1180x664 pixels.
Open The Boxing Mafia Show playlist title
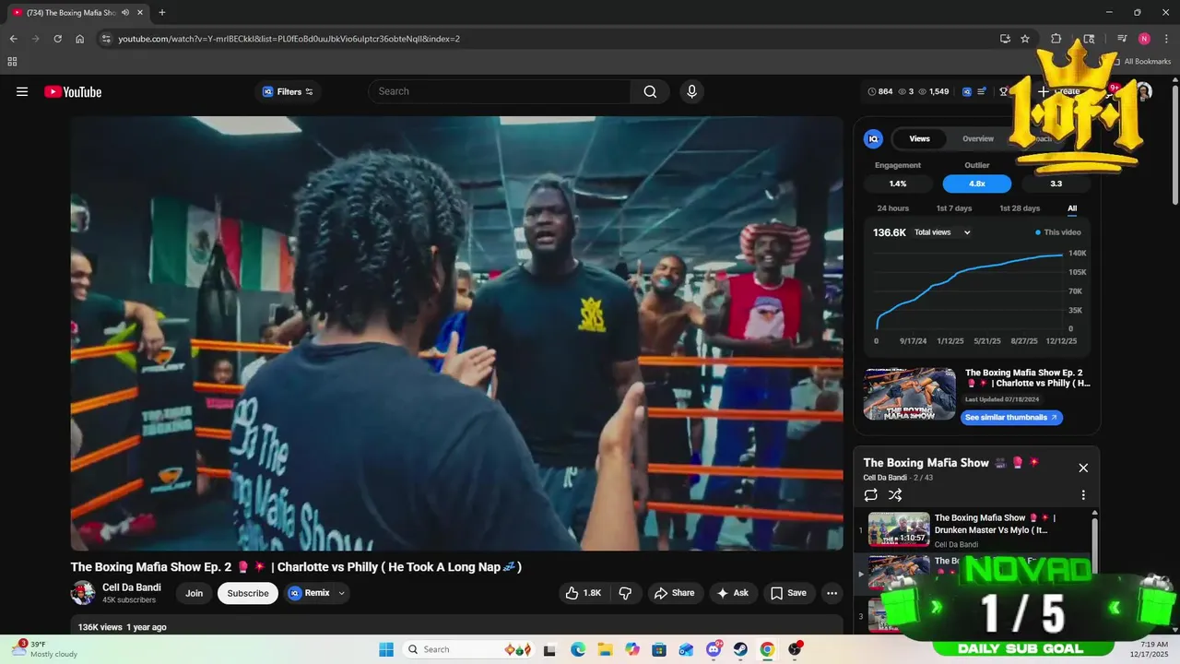pos(926,463)
